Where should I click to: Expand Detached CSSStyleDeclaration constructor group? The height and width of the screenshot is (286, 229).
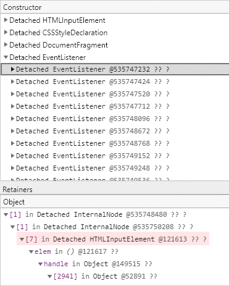point(6,32)
